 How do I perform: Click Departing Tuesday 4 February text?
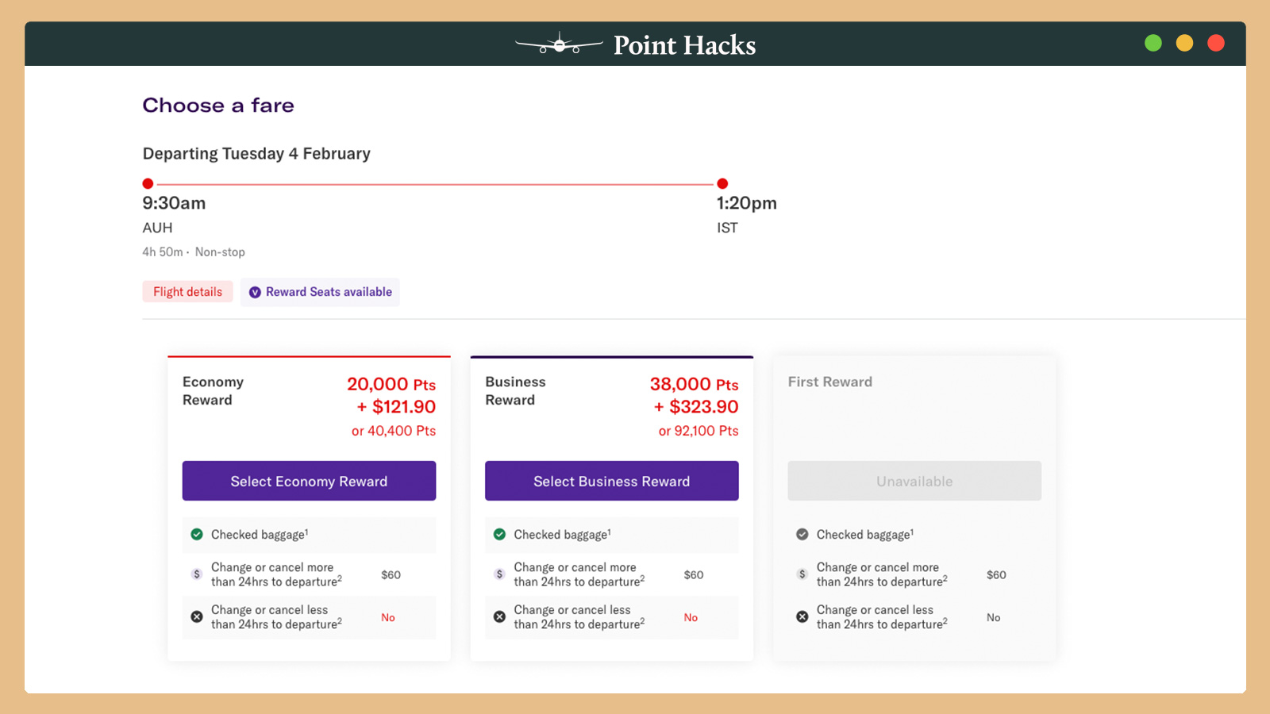[256, 154]
